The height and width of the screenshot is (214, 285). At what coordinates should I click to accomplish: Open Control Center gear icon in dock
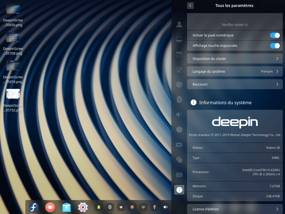[x=83, y=207]
